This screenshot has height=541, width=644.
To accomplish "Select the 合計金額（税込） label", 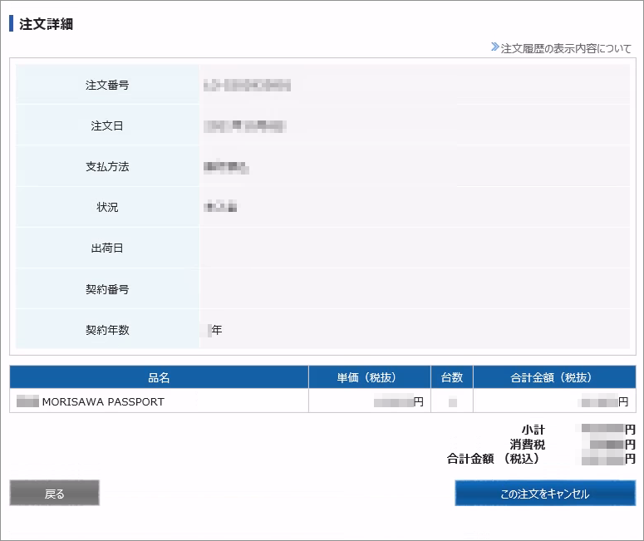I will 494,459.
